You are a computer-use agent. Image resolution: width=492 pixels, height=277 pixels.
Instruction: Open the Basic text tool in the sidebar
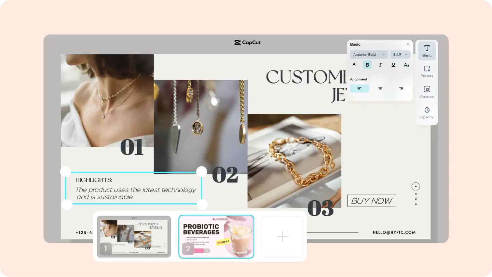[427, 51]
